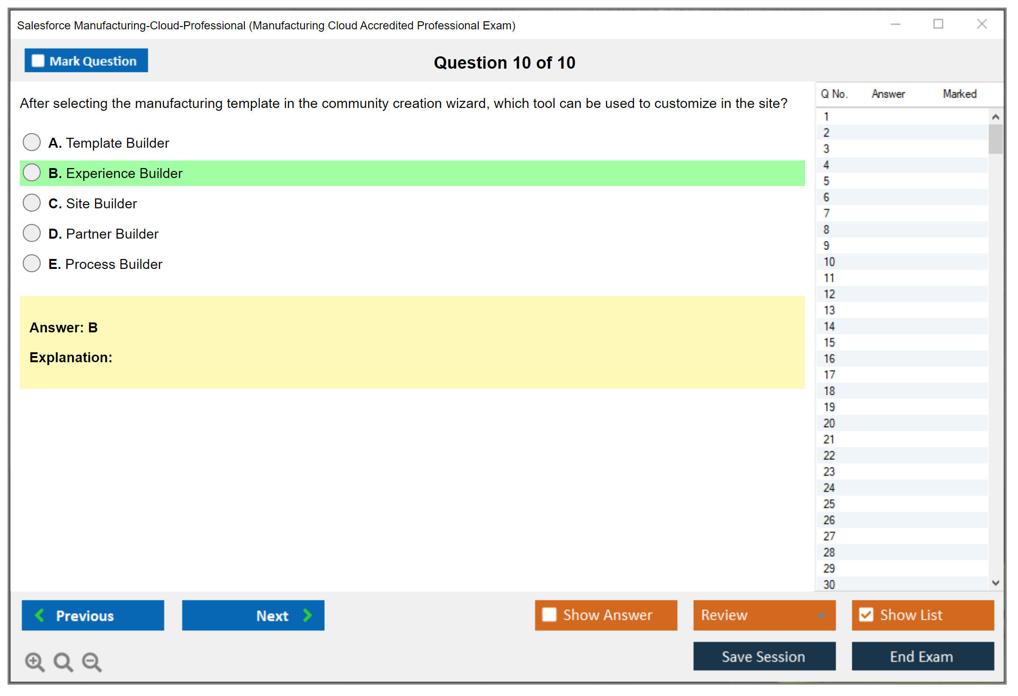The width and height of the screenshot is (1018, 696).
Task: Expand the Review dropdown menu
Action: tap(822, 615)
